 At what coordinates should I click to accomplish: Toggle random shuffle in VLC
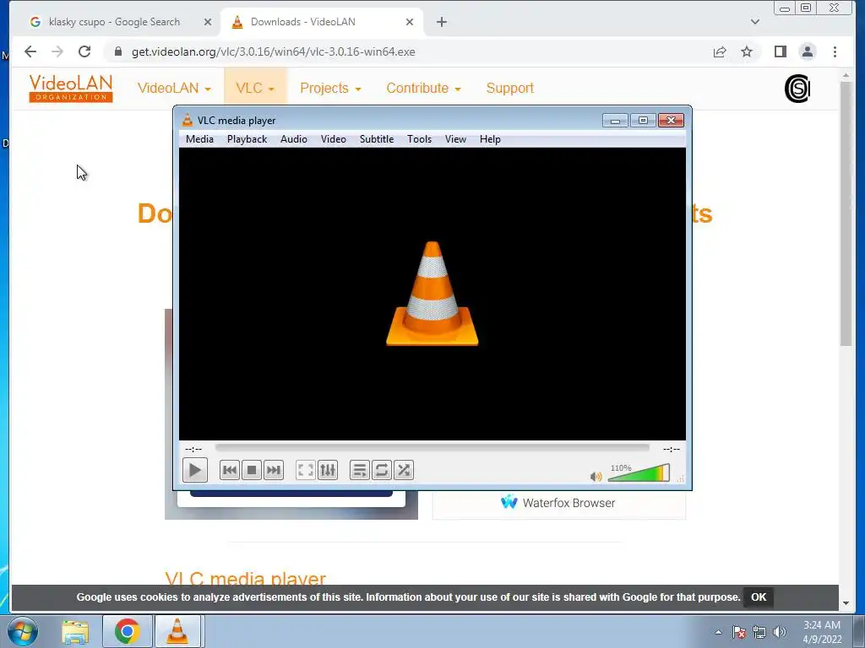(404, 470)
